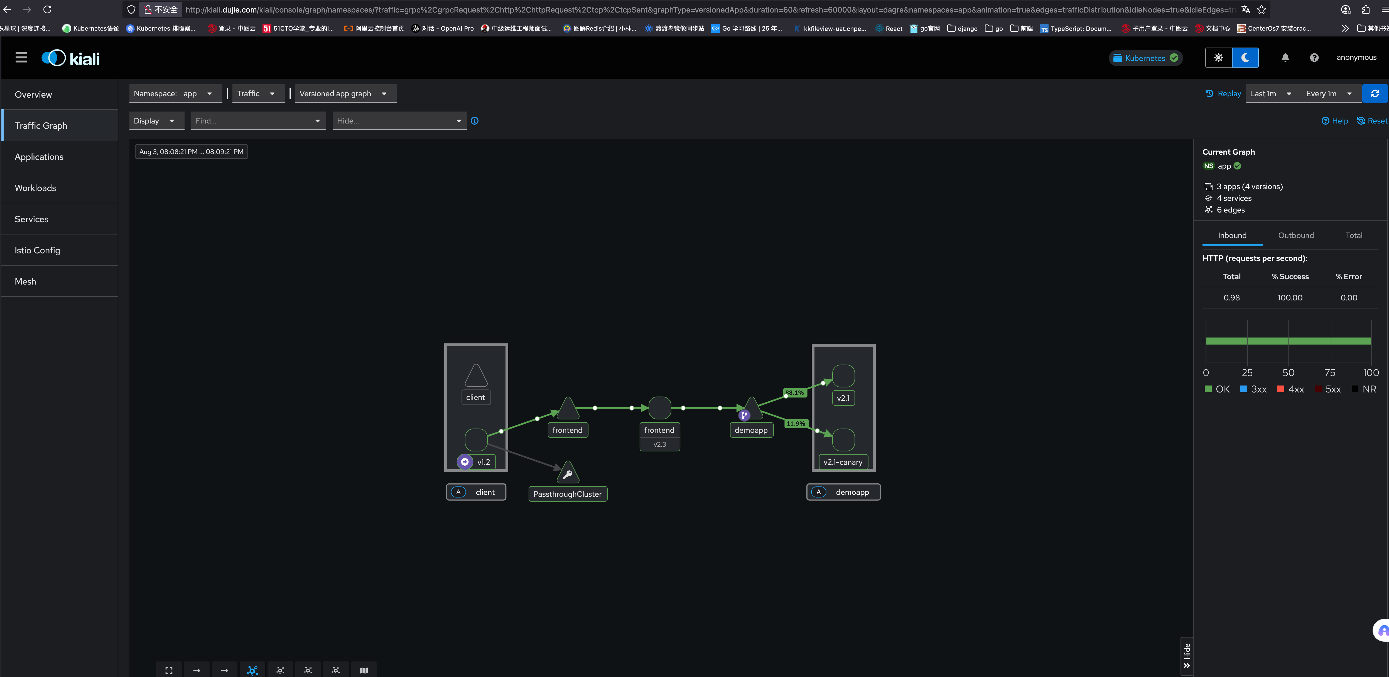
Task: Open the browser extensions puzzle icon
Action: pyautogui.click(x=1366, y=9)
